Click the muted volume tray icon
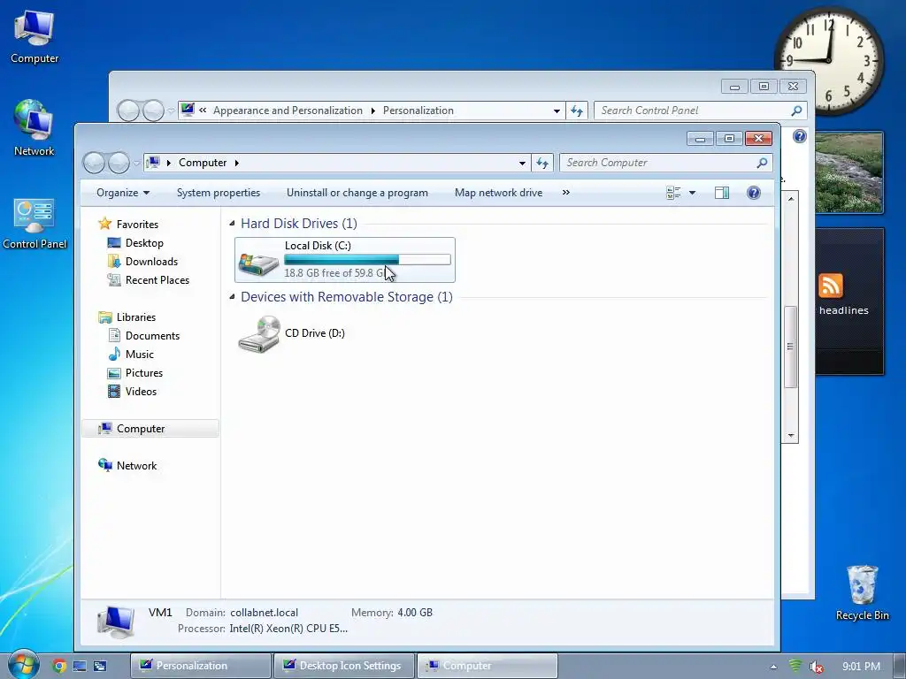906x679 pixels. pyautogui.click(x=816, y=667)
